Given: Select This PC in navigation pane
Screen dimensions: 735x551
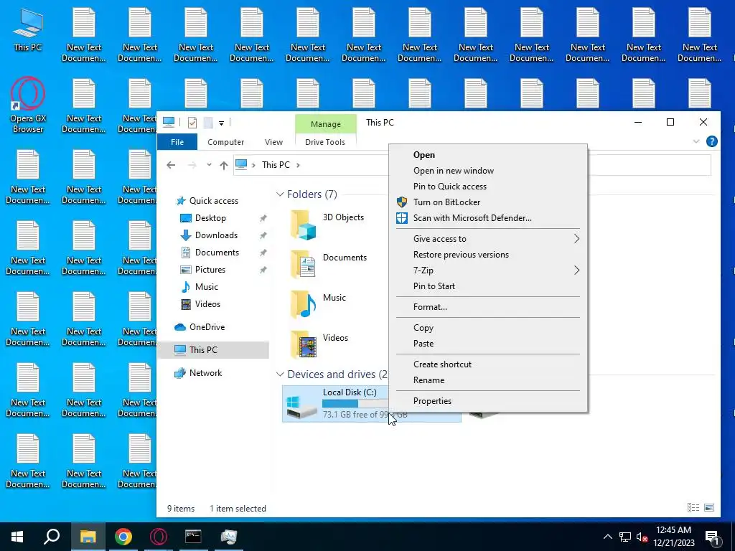Looking at the screenshot, I should coord(203,350).
